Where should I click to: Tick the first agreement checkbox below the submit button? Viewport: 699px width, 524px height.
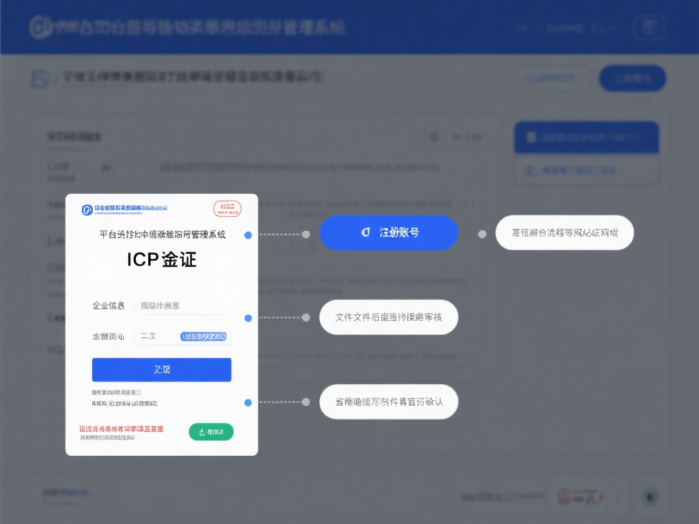tap(94, 391)
